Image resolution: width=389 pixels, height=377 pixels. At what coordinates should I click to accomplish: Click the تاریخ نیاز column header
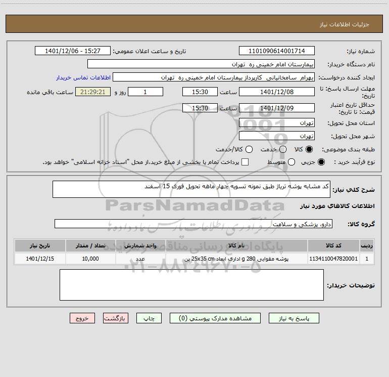coord(40,245)
